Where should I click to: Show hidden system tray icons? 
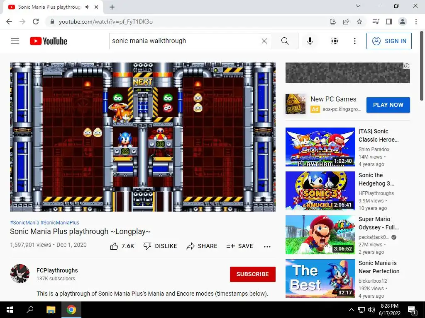point(351,310)
